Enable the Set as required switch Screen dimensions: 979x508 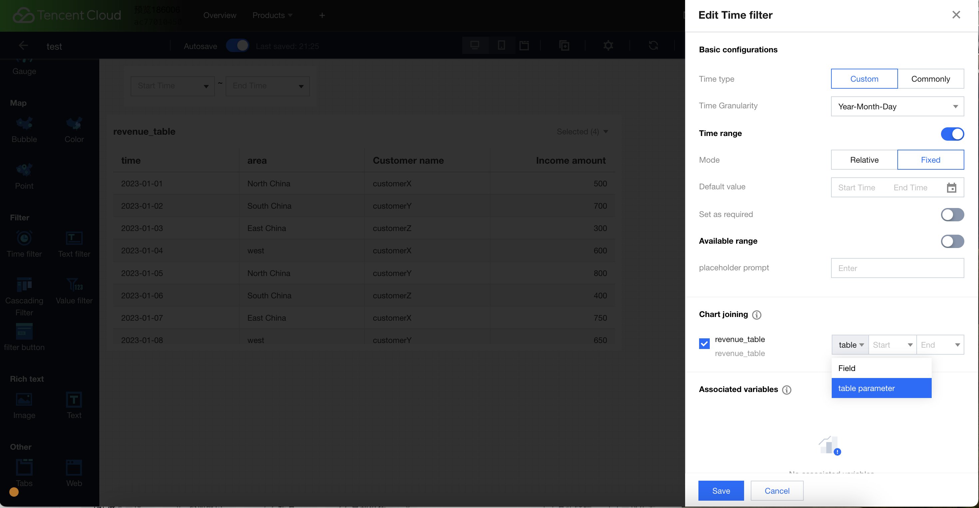click(952, 214)
